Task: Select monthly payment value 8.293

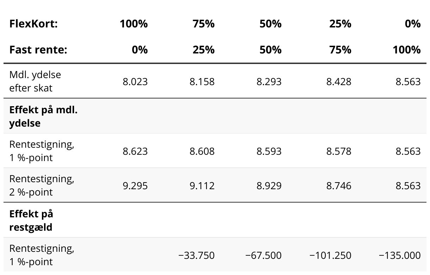Action: pos(269,82)
